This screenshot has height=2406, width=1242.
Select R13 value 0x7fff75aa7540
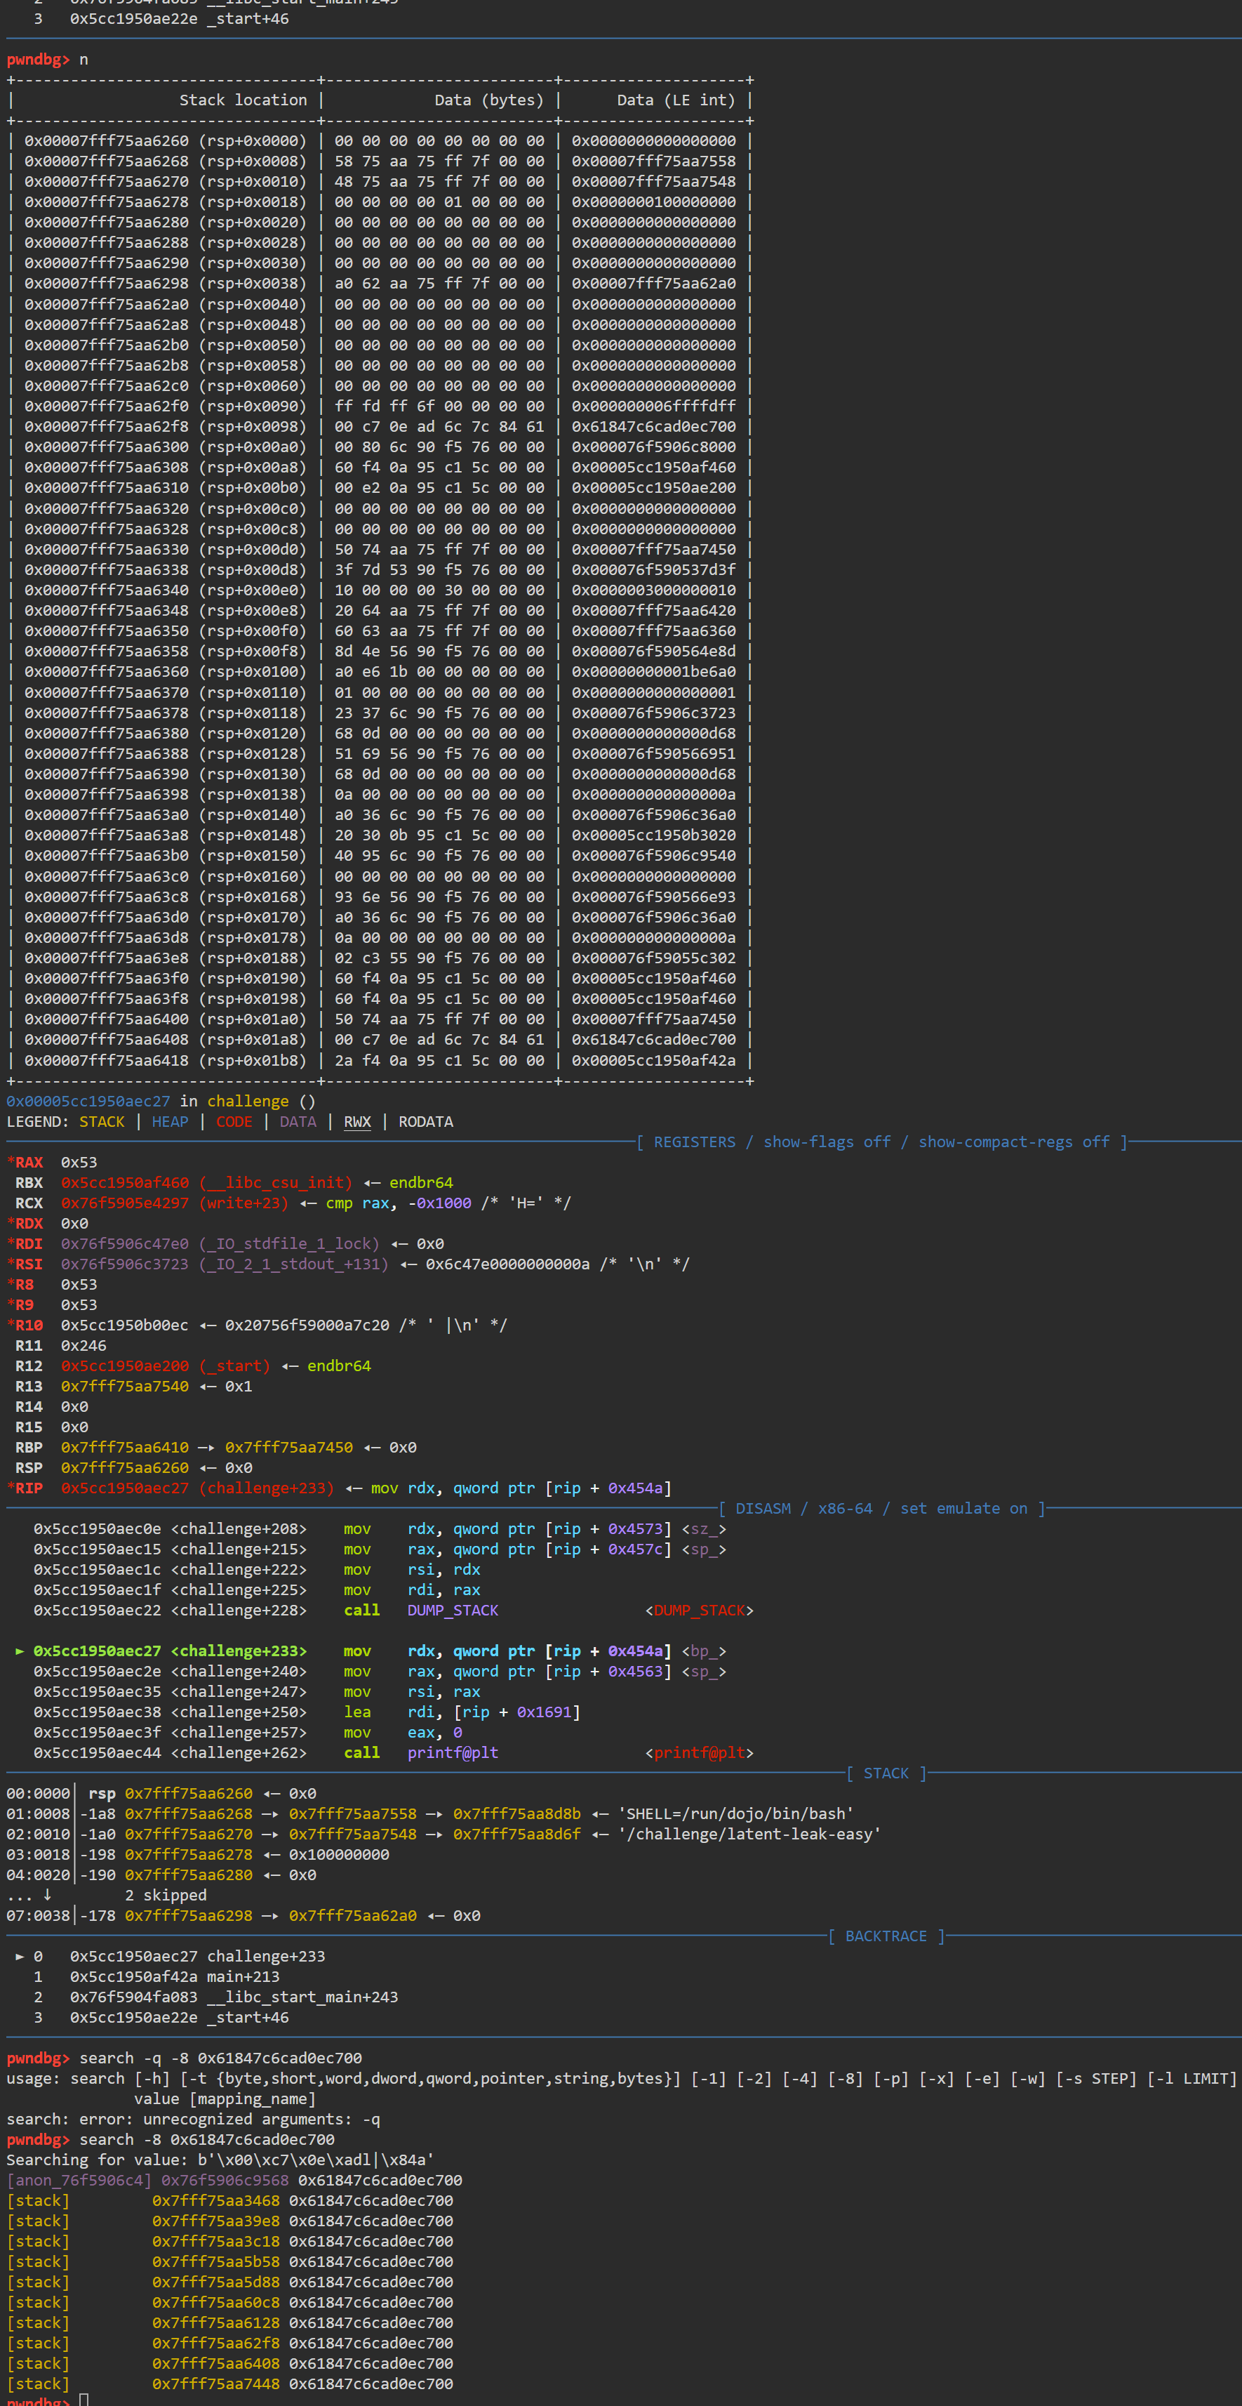[124, 1386]
